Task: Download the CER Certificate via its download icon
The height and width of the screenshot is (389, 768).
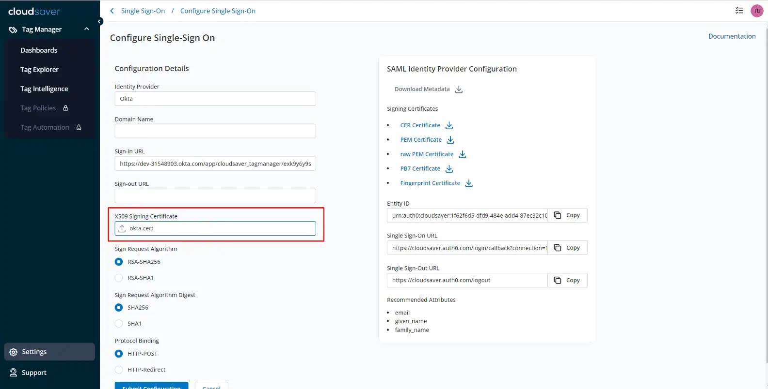Action: [x=449, y=125]
